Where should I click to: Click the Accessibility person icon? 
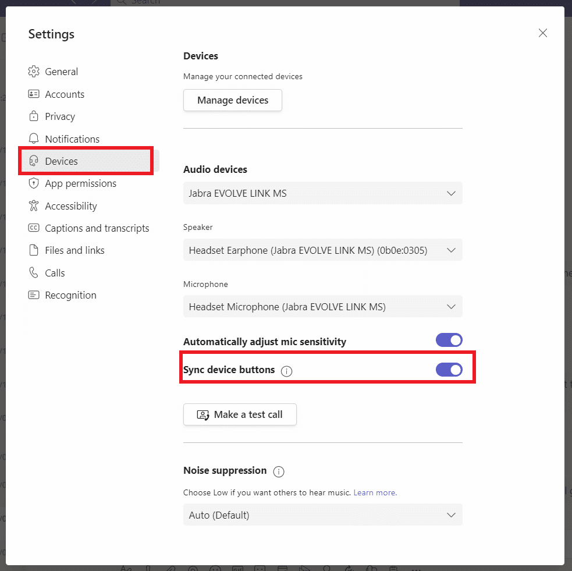pyautogui.click(x=34, y=206)
